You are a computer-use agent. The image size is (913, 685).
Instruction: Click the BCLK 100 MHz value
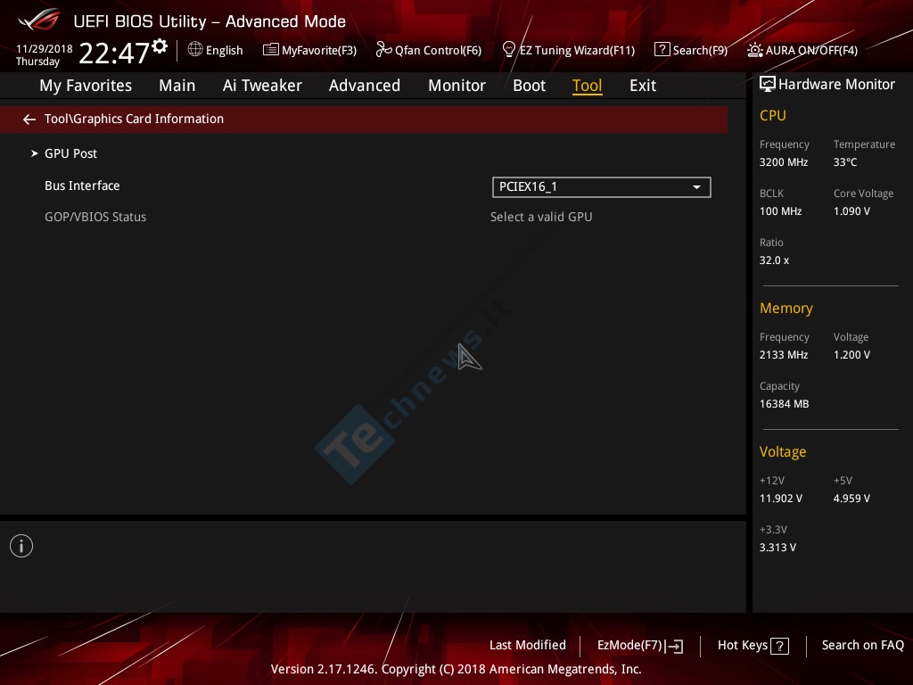pos(780,211)
